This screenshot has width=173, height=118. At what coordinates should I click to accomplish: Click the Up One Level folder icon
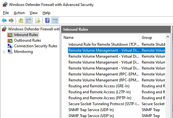(x=21, y=20)
